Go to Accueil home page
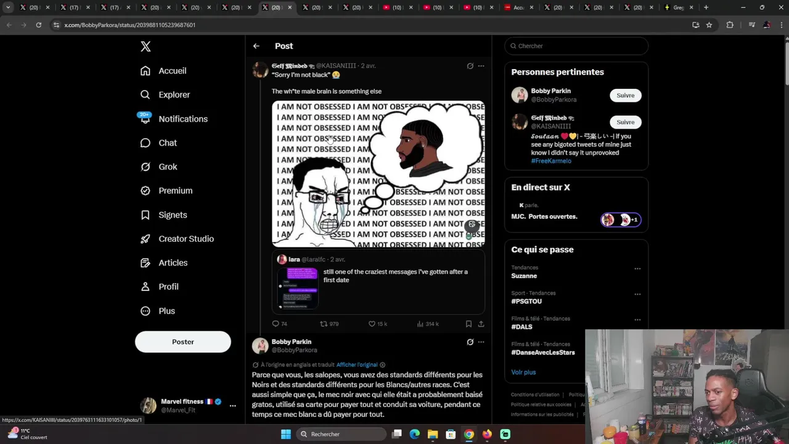 tap(163, 71)
